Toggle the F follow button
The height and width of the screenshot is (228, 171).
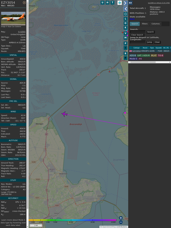pos(125,58)
